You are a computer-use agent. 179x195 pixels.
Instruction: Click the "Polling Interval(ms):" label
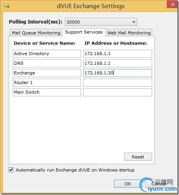coord(36,22)
